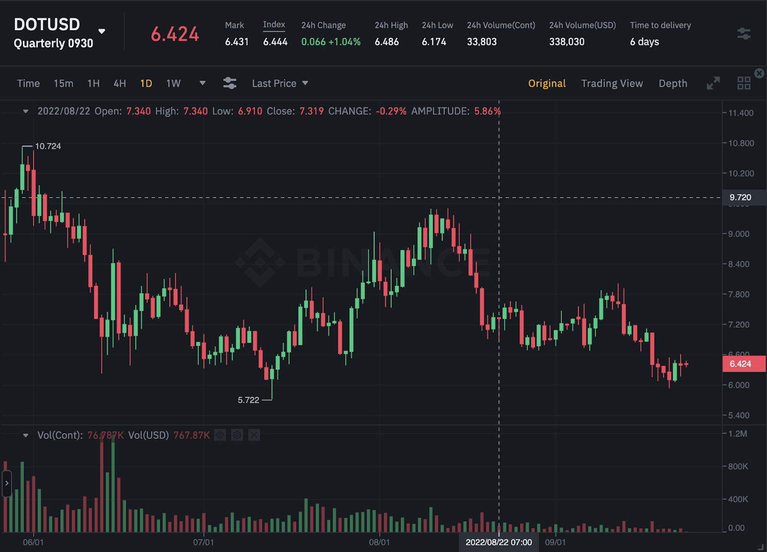
Task: Close the chart panel with the X icon
Action: 759,73
